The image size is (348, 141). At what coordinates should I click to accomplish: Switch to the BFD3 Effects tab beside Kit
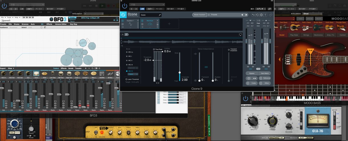[x=49, y=24]
